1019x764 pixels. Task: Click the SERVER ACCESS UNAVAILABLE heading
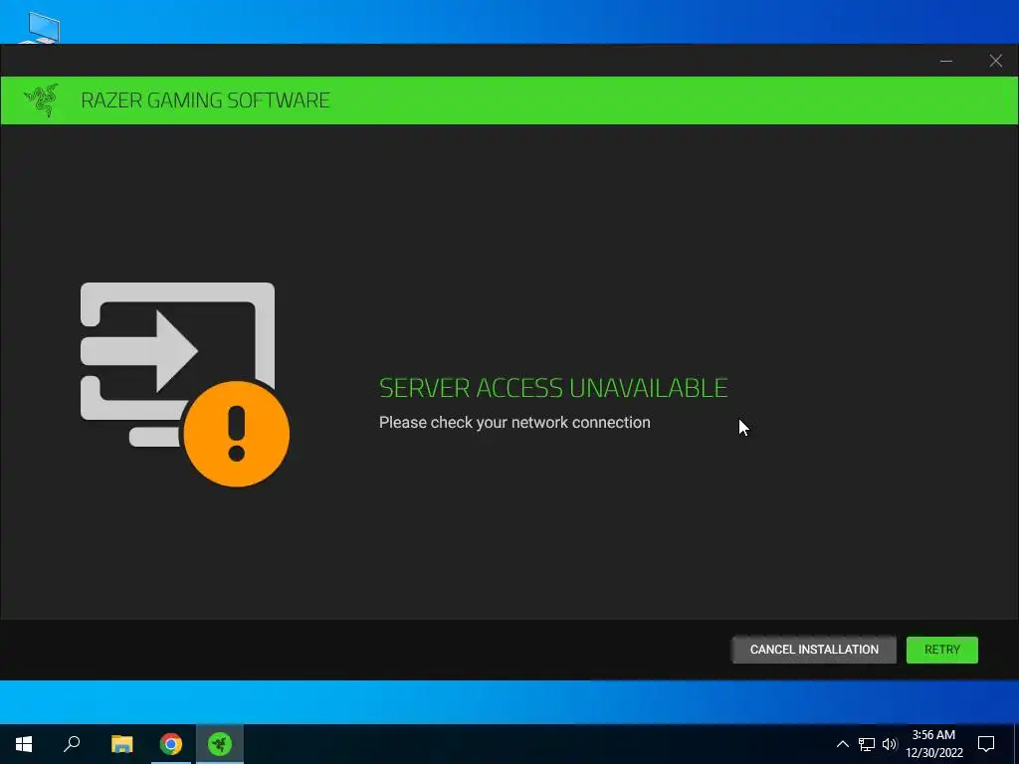coord(553,388)
